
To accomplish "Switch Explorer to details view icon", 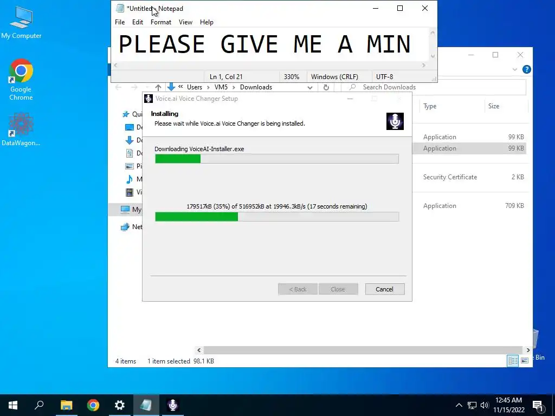I will point(513,360).
